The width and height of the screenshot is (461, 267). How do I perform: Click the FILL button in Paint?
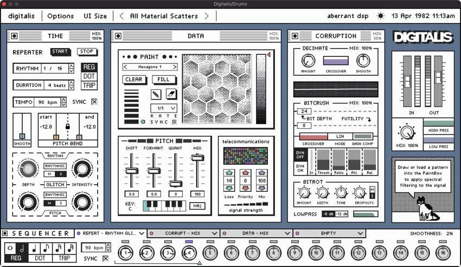163,79
